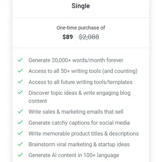Click Write sales & marketing emails that sell
The width and height of the screenshot is (162, 162).
pyautogui.click(x=76, y=112)
